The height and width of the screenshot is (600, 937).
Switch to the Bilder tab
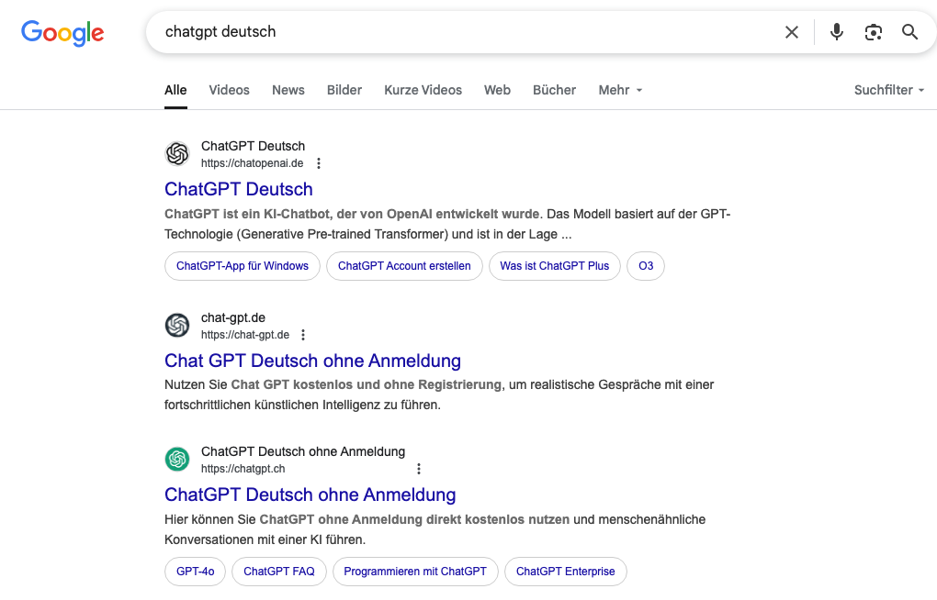344,90
